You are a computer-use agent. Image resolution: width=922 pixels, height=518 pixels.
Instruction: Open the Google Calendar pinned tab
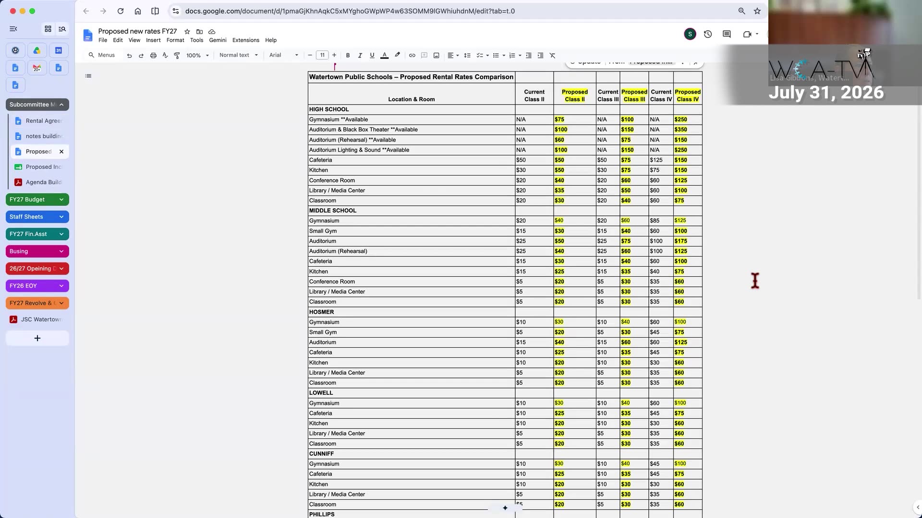click(59, 50)
